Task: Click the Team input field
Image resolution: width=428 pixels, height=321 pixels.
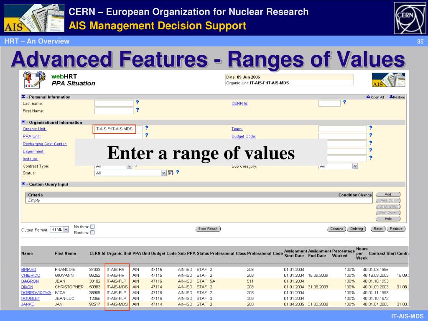Action: tap(343, 129)
